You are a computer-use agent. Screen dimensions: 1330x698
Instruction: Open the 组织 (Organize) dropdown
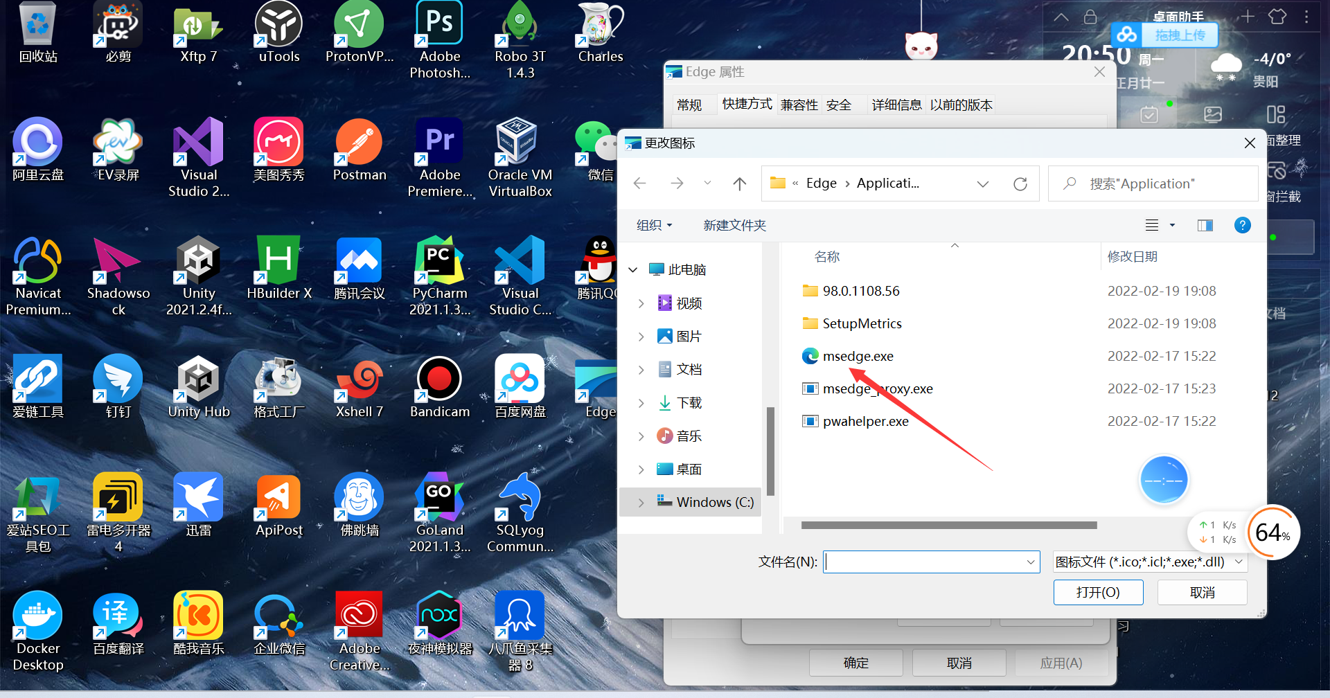(x=653, y=224)
